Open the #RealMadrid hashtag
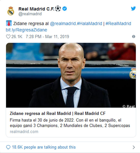Viewport: 140px width, 153px height. (118, 24)
